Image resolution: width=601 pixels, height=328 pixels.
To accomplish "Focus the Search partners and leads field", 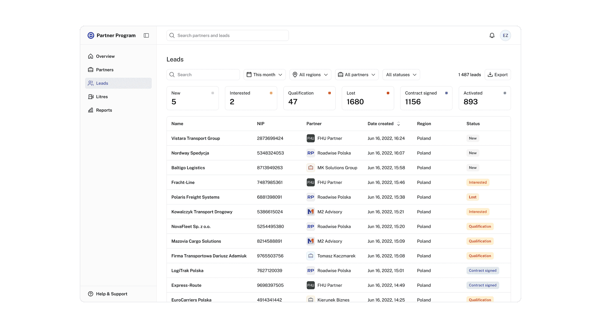I will coord(227,36).
